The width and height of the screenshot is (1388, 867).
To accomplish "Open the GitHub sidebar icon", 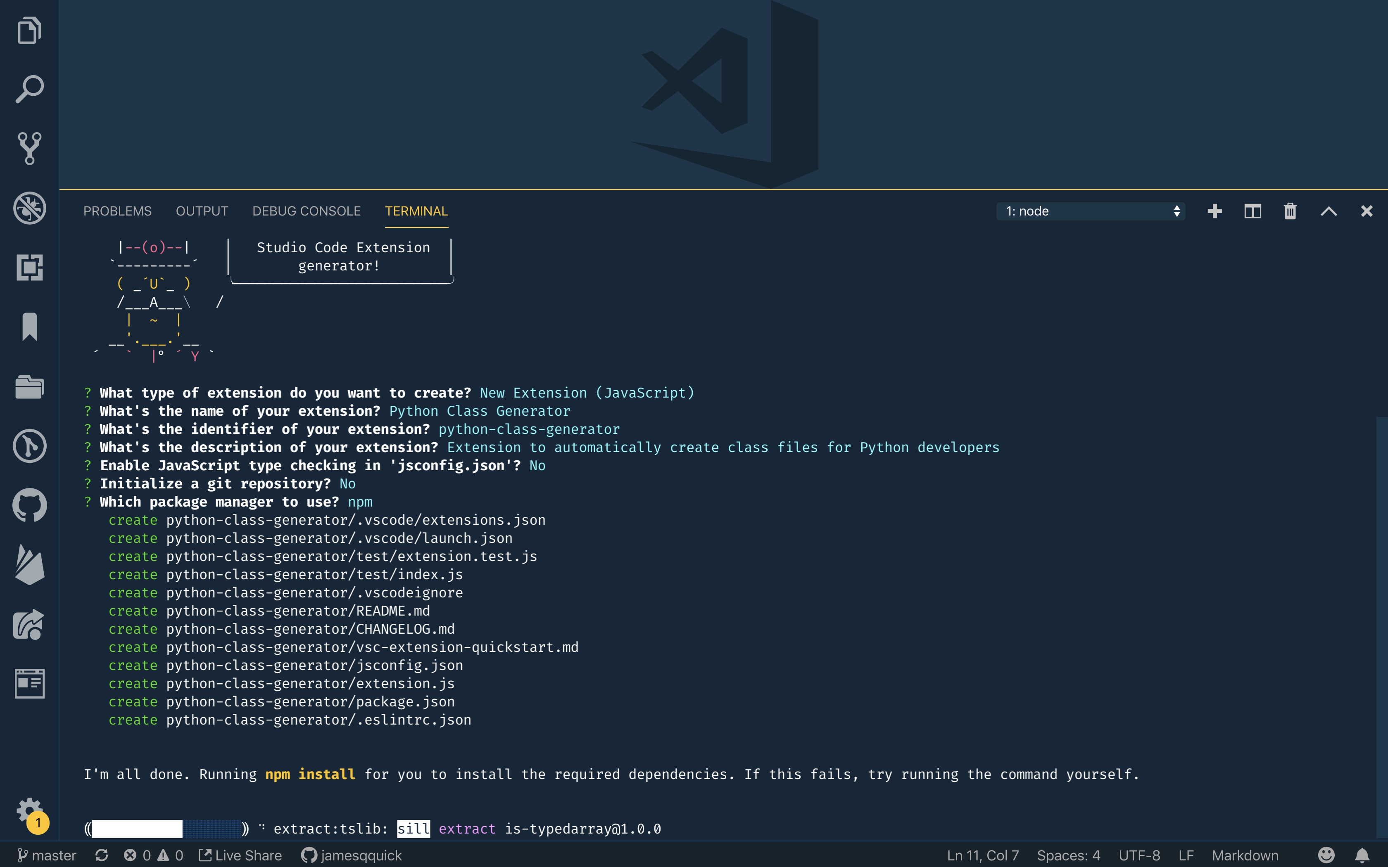I will 29,505.
